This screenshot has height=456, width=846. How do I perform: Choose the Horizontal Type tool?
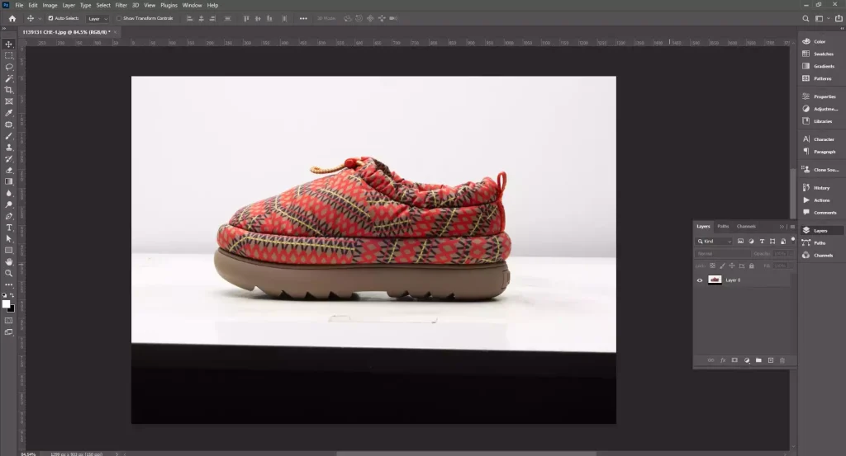tap(9, 227)
